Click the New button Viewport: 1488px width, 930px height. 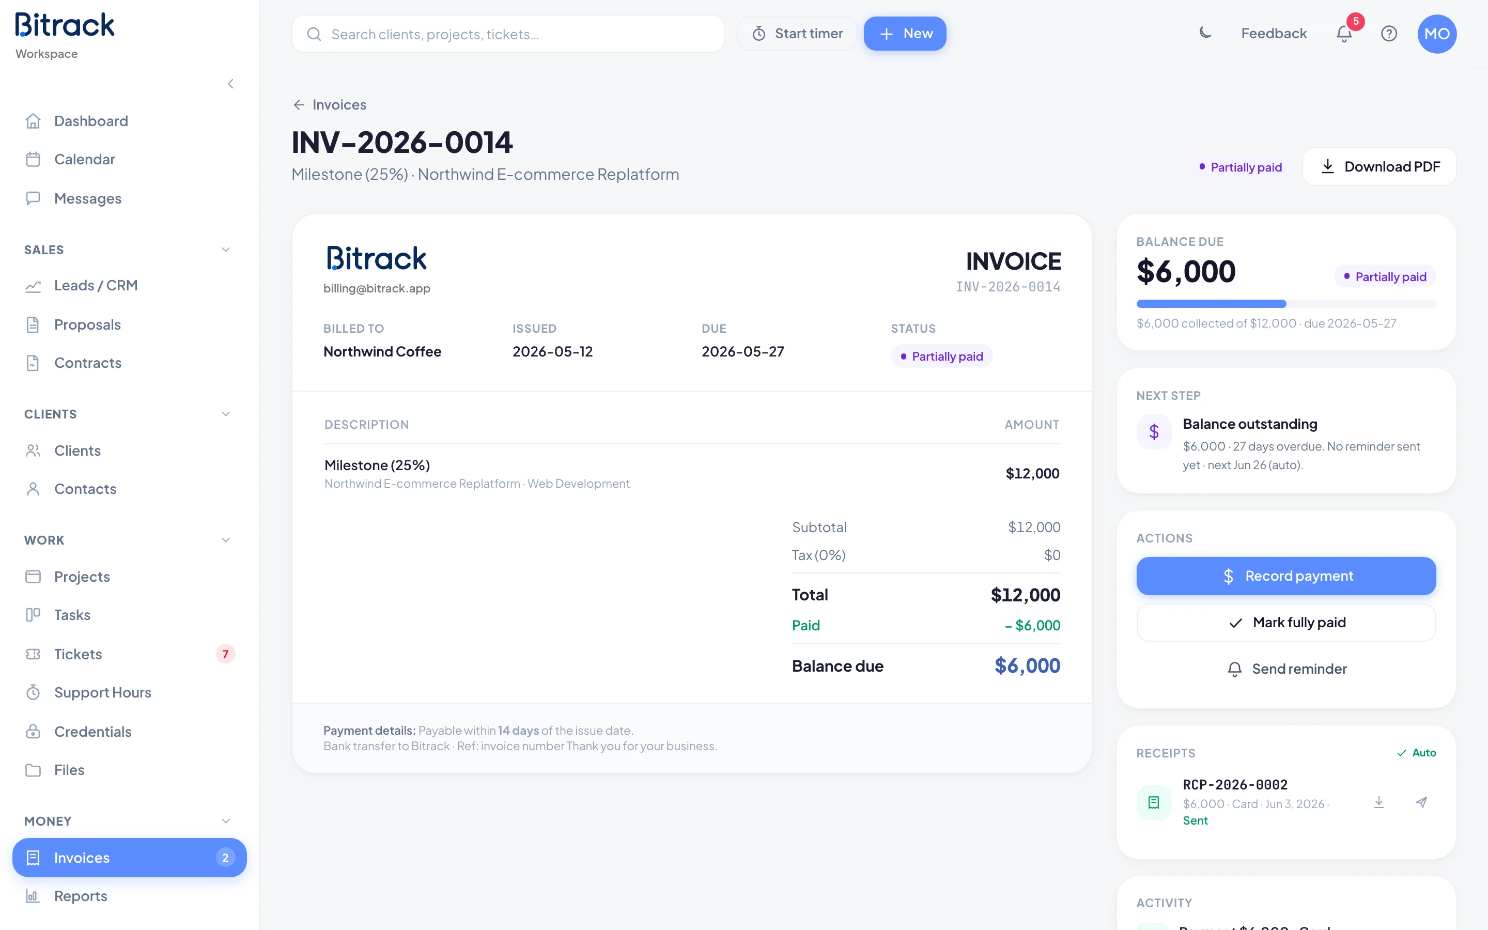[905, 34]
